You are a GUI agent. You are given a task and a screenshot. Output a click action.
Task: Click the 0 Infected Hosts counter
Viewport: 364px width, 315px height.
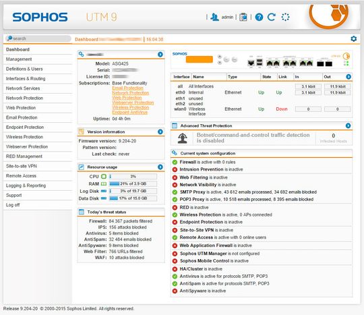click(x=333, y=138)
